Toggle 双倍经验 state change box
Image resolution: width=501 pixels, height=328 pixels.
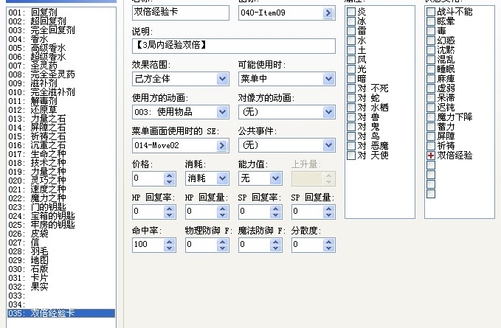click(431, 156)
